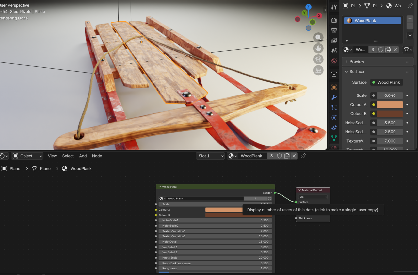This screenshot has width=418, height=275.
Task: Open the Add menu in node editor
Action: point(83,156)
